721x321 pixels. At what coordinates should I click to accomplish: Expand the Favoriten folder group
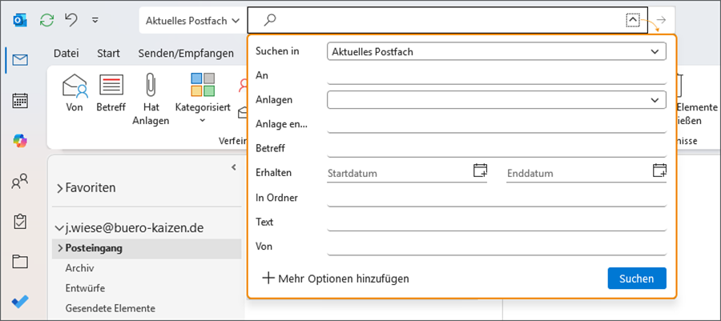click(60, 188)
